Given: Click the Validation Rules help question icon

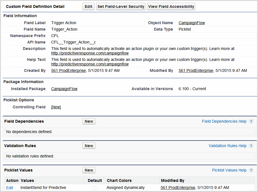Looking at the screenshot, I should click(251, 146).
